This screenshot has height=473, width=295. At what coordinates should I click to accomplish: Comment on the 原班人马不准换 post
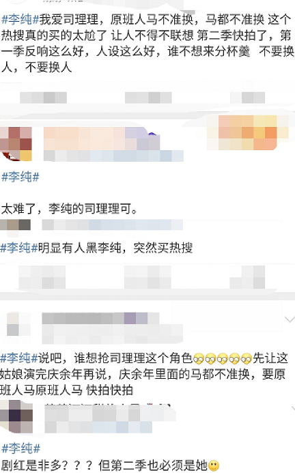[x=148, y=98]
